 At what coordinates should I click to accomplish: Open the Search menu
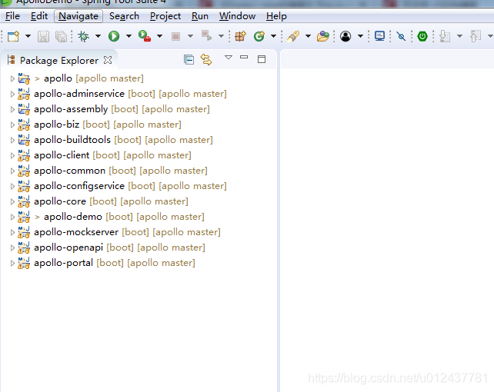(124, 16)
